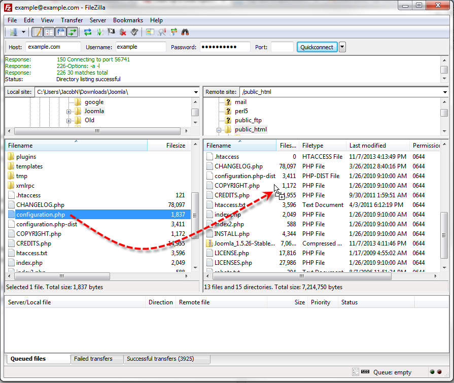Click the binoculars file search icon

point(185,32)
